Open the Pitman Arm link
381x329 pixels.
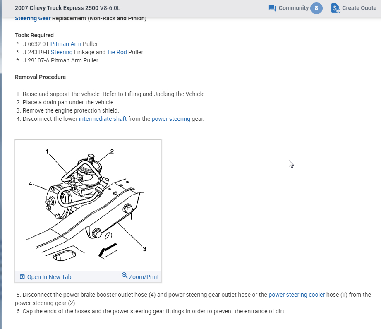coord(66,44)
